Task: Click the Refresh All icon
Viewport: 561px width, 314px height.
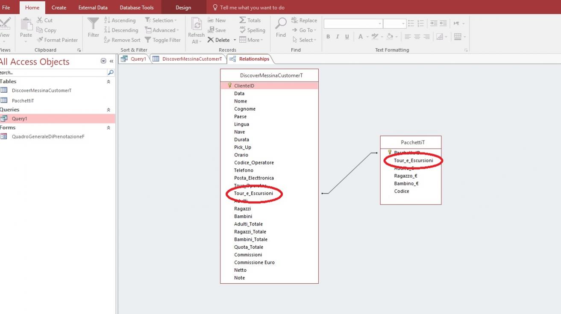Action: [196, 24]
